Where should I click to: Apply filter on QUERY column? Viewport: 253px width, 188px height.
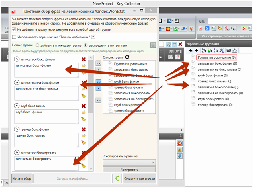tap(171, 57)
